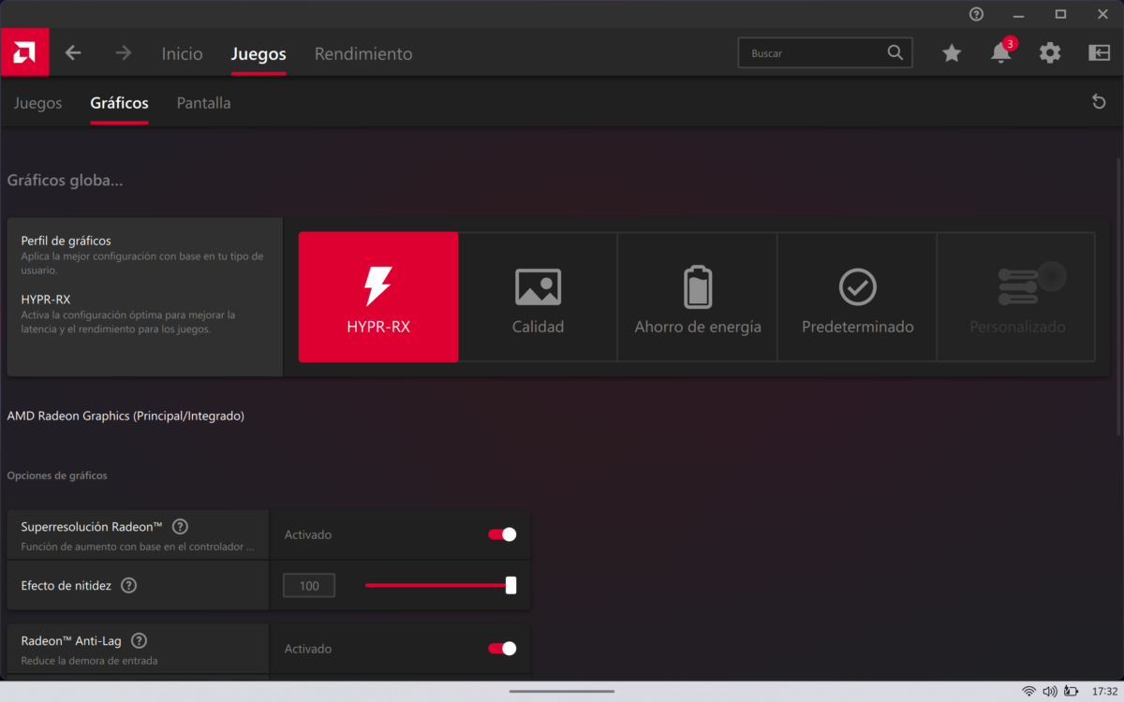Click the Gráficos globa... heading

pyautogui.click(x=65, y=180)
